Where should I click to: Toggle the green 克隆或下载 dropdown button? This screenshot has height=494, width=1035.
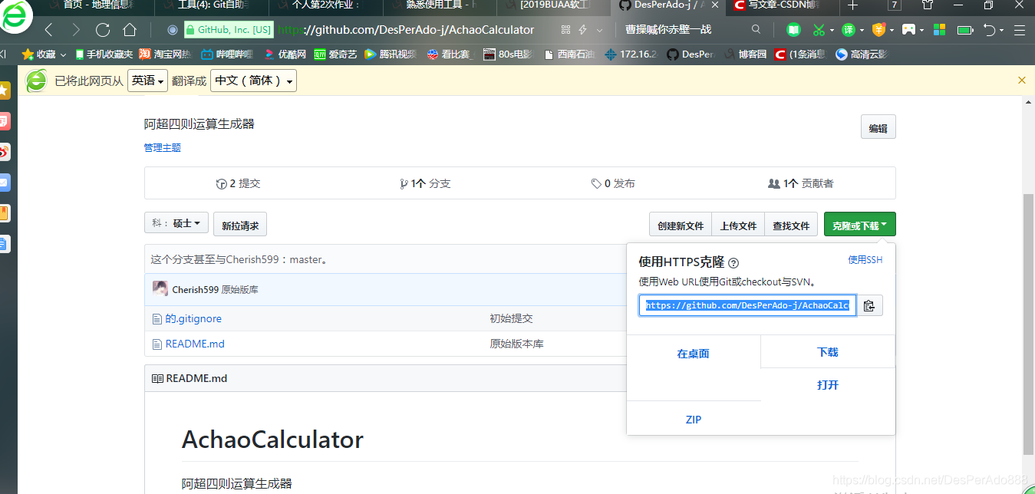pyautogui.click(x=859, y=225)
